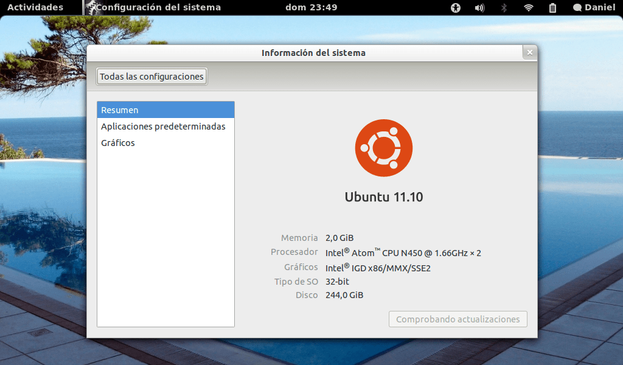Click the processor value Intel Atom N450

click(x=403, y=253)
